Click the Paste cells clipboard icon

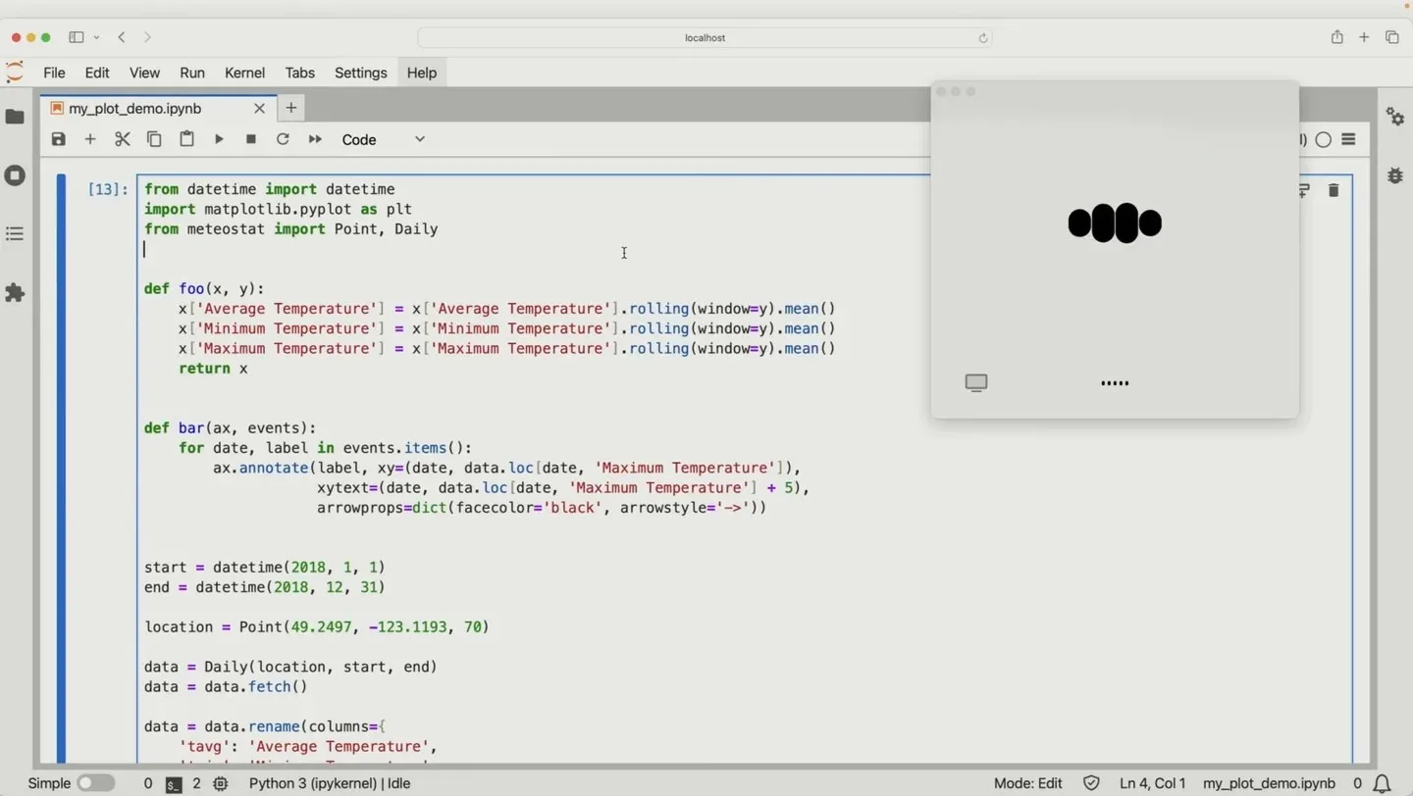[x=186, y=139]
